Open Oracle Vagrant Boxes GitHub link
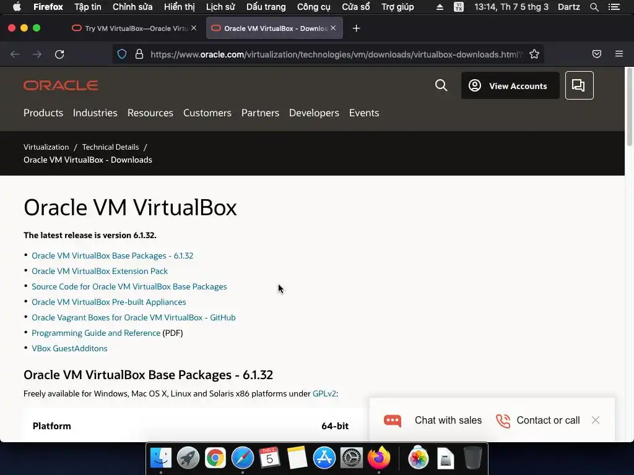The width and height of the screenshot is (634, 475). click(x=134, y=317)
